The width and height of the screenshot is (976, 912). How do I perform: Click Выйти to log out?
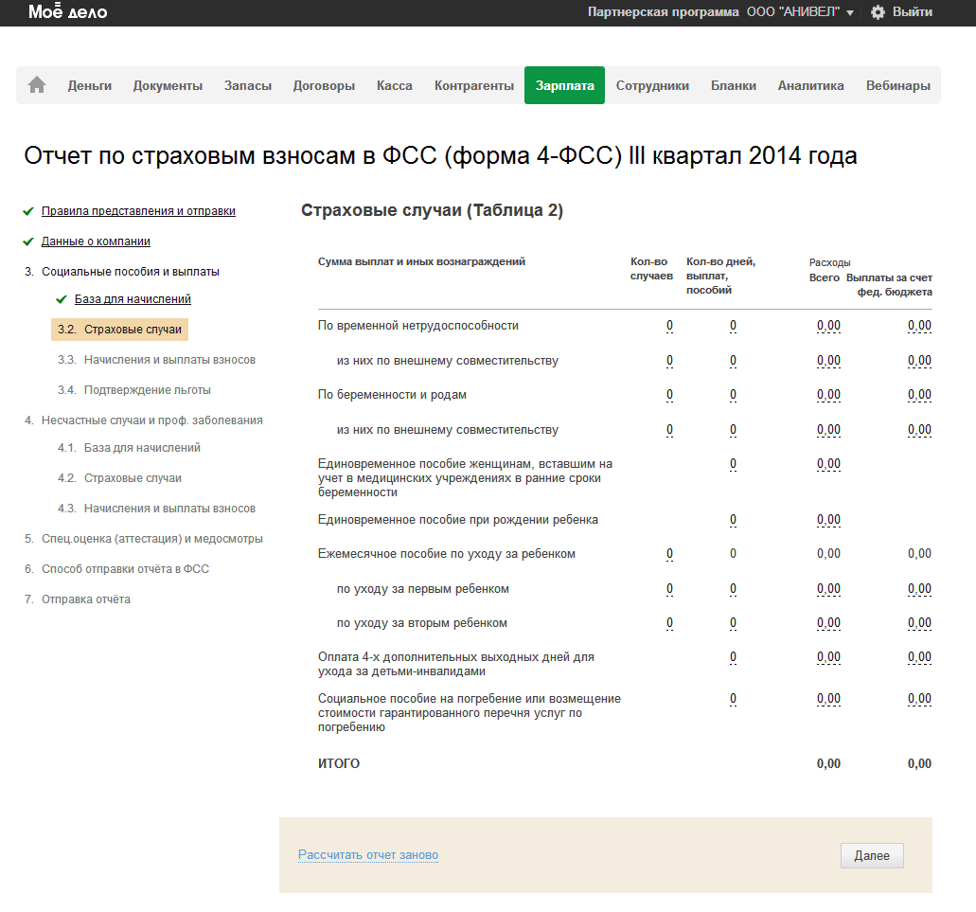[x=912, y=12]
